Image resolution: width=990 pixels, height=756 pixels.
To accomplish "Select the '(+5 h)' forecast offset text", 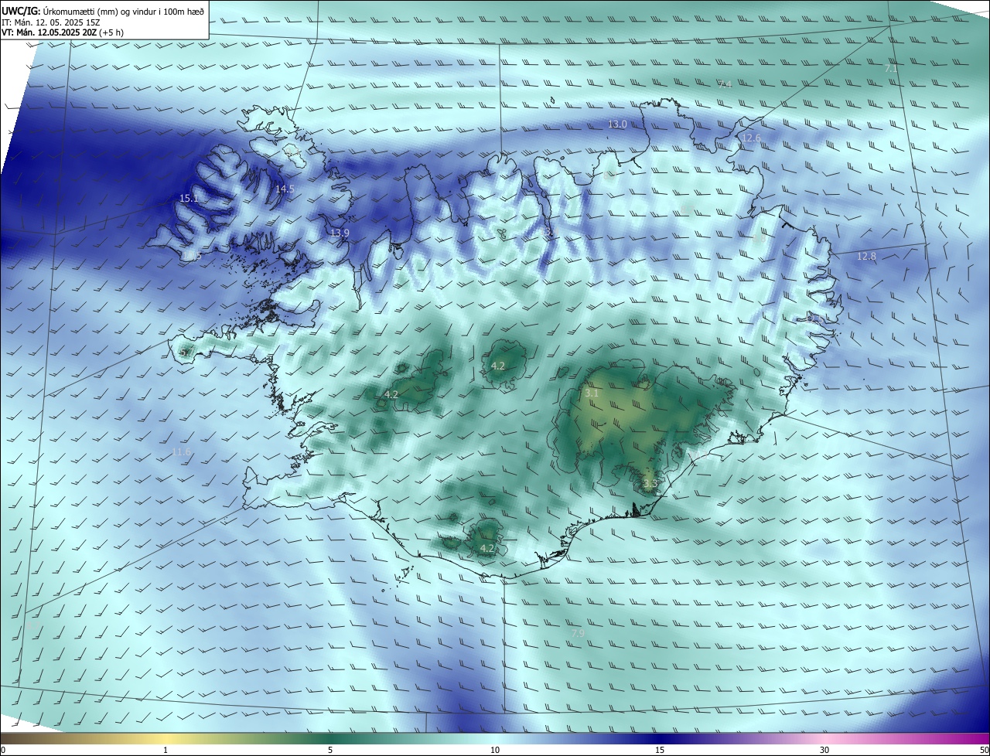I will (111, 32).
